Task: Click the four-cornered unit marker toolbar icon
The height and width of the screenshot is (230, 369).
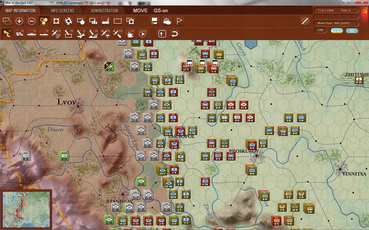Action: coord(56,21)
